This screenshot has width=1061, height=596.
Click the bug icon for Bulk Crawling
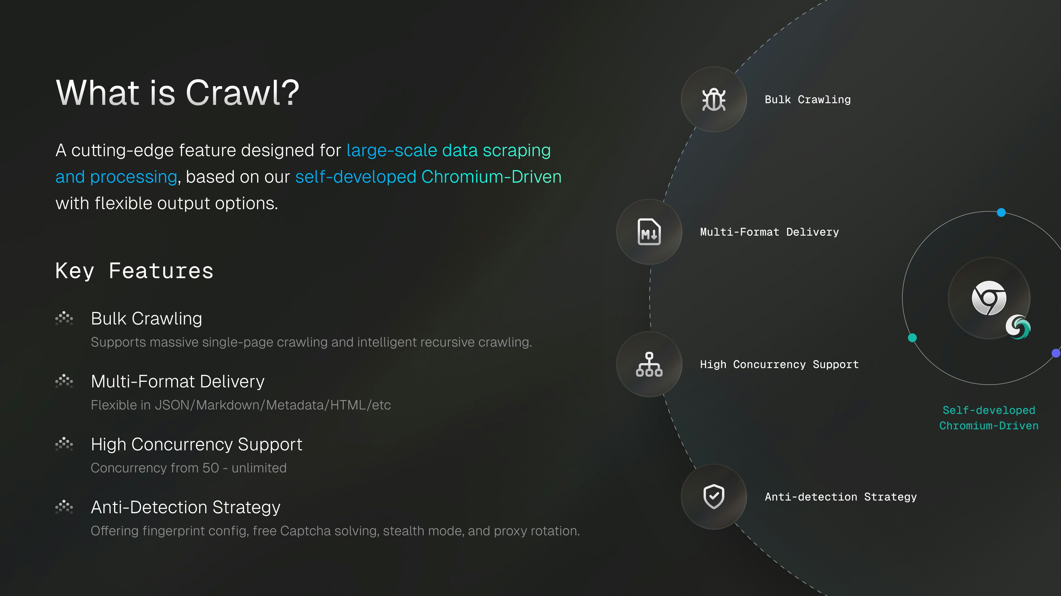(x=714, y=100)
